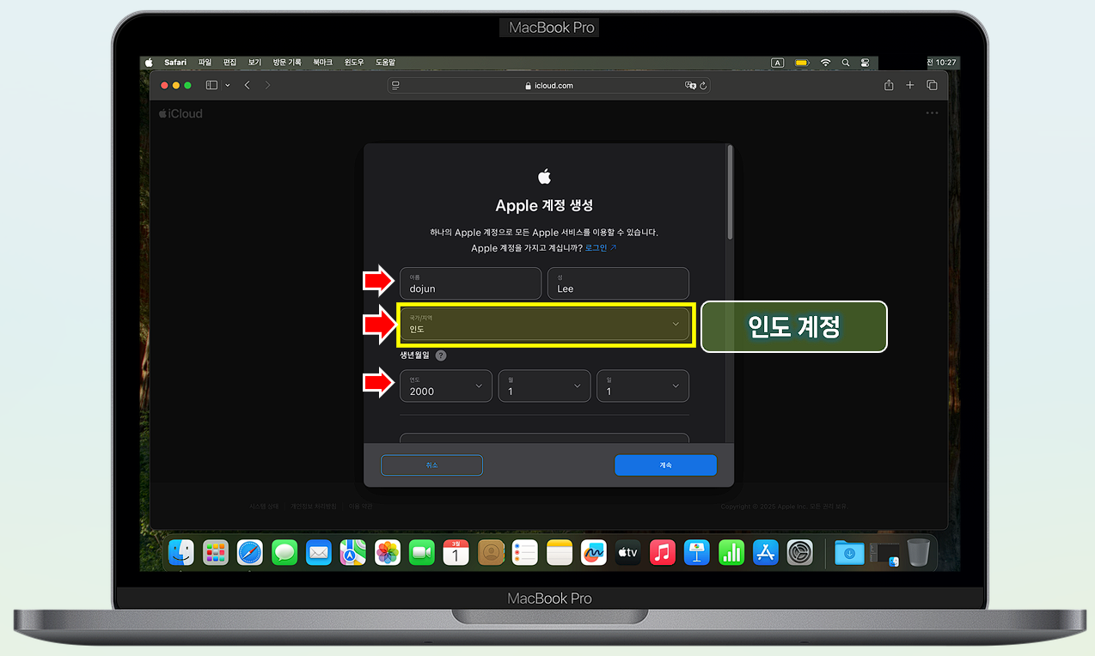Expand sidebar options chevron in Safari toolbar

point(228,85)
